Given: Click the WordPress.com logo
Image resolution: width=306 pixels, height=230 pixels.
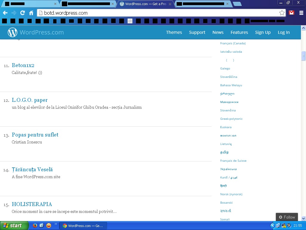Looking at the screenshot, I should 36,32.
